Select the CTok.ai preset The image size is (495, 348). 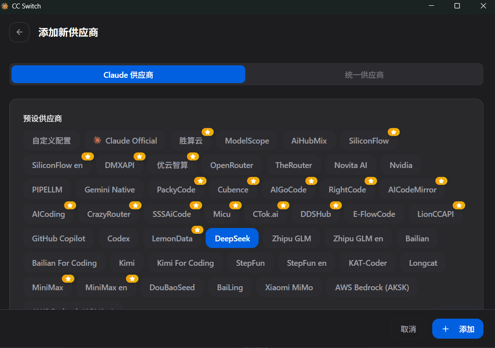click(265, 214)
